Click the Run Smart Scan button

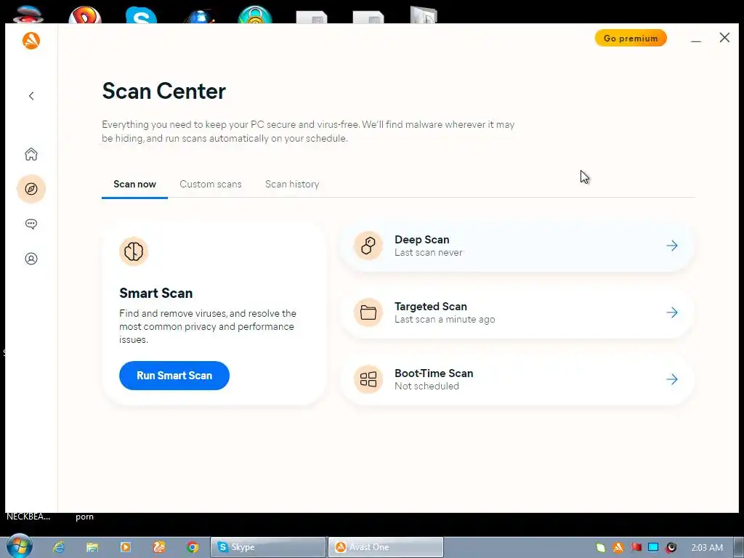click(174, 376)
